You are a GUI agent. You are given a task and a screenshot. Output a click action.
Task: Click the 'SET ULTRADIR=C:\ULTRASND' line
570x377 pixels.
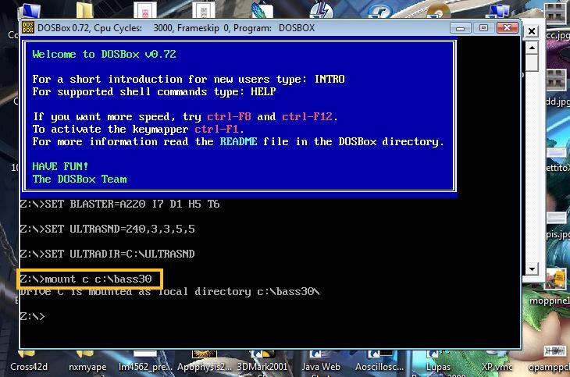[107, 254]
